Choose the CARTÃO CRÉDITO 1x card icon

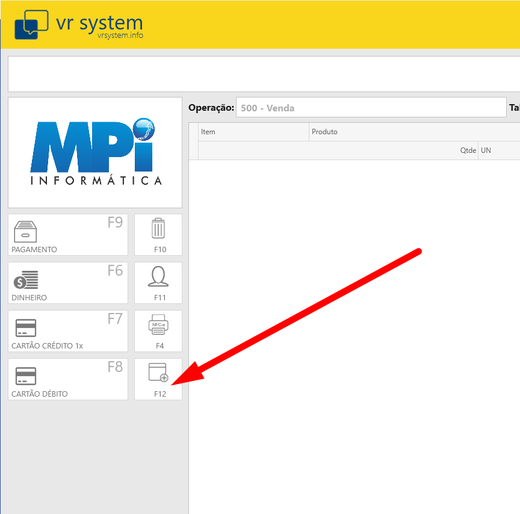pos(25,328)
